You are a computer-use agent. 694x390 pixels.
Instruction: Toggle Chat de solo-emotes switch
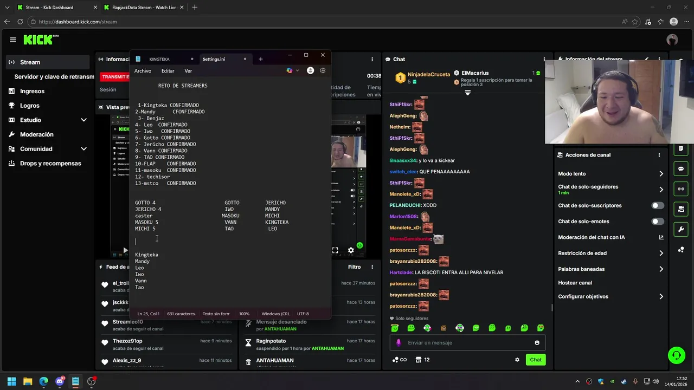coord(658,222)
